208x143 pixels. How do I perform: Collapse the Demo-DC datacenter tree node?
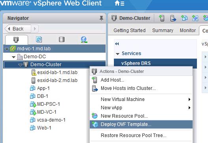13,57
